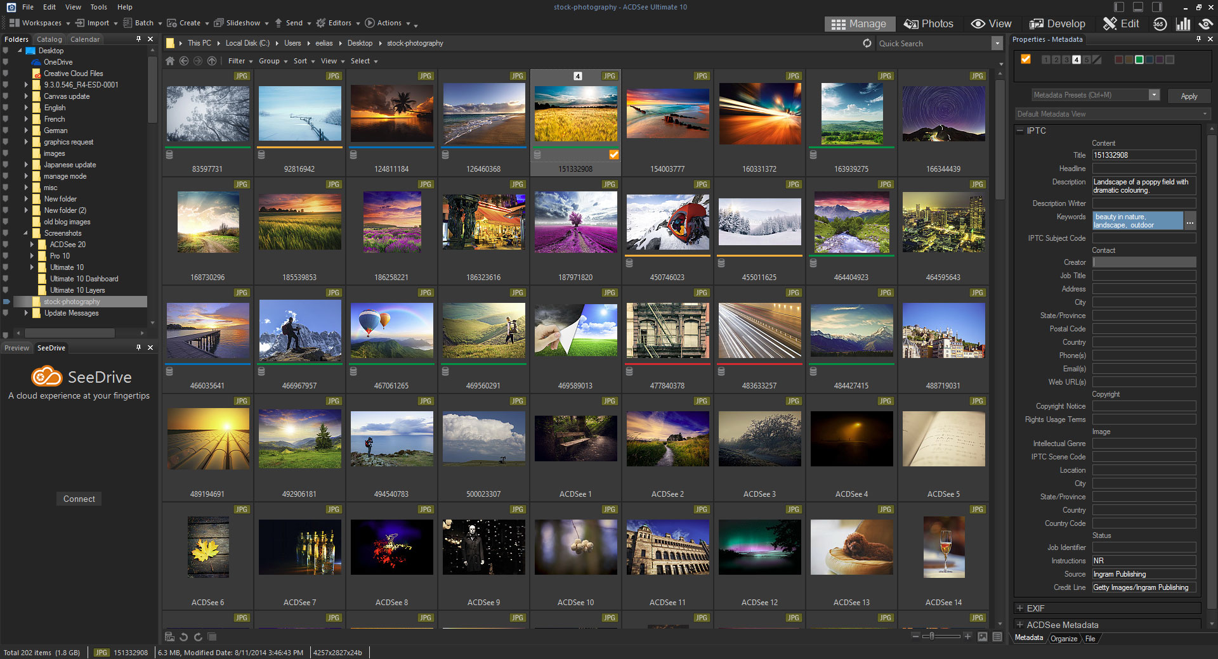Switch to the Catalog tab

click(x=49, y=39)
